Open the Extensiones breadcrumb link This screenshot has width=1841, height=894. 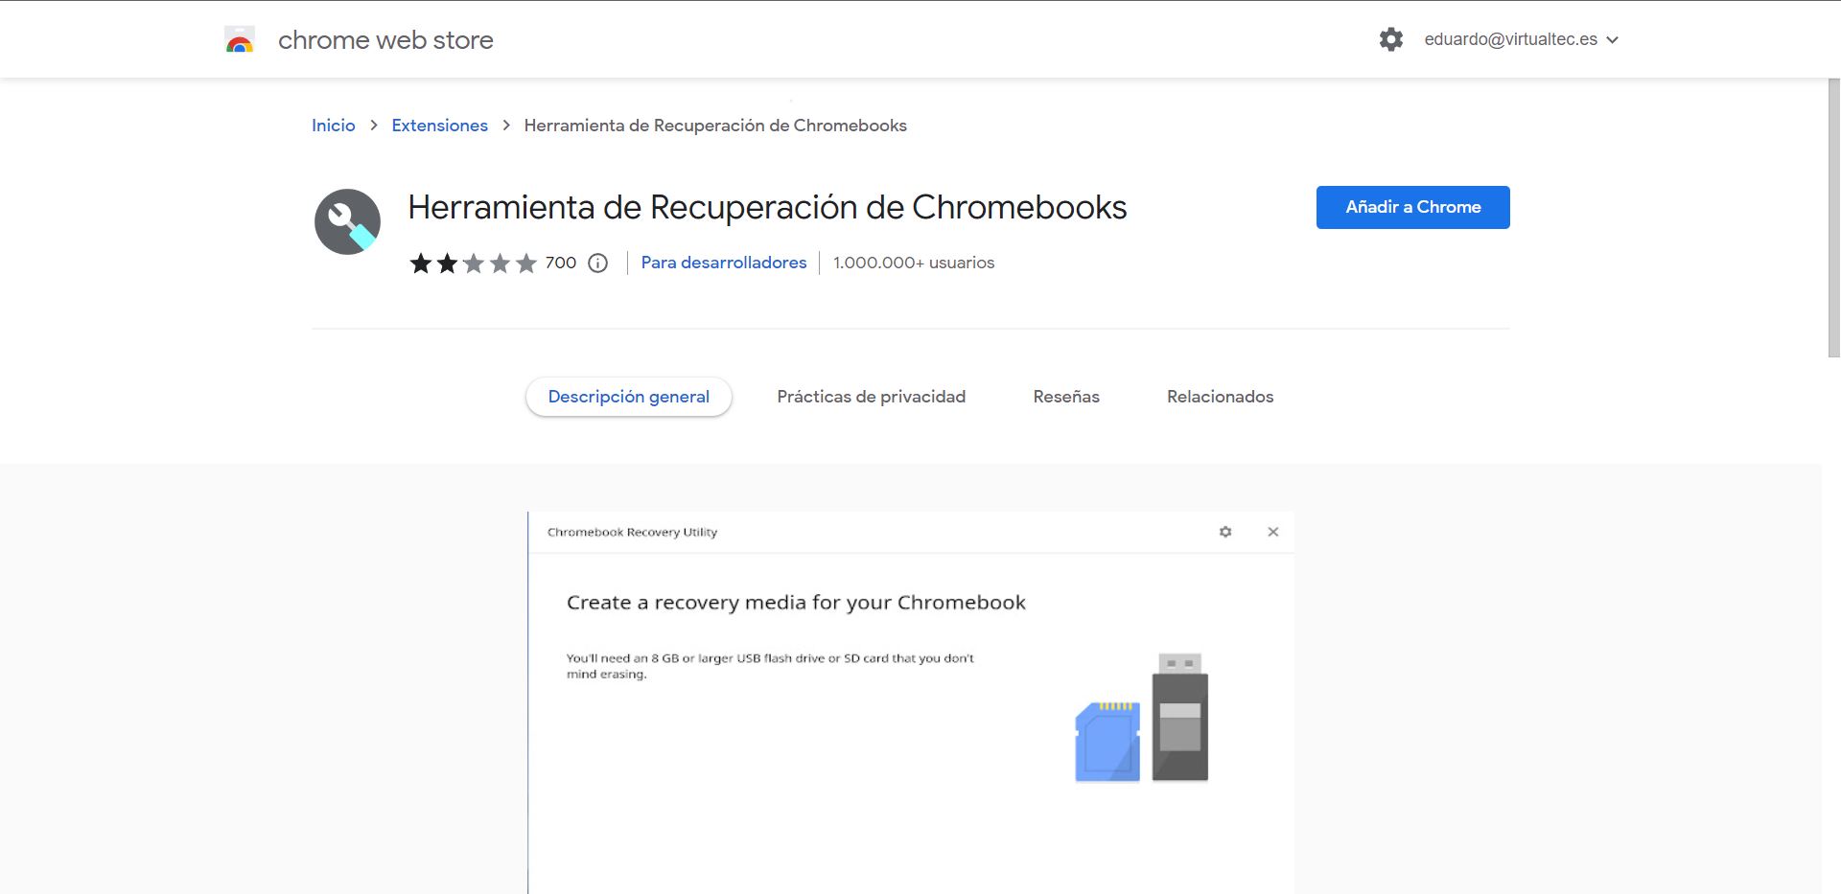pos(439,126)
